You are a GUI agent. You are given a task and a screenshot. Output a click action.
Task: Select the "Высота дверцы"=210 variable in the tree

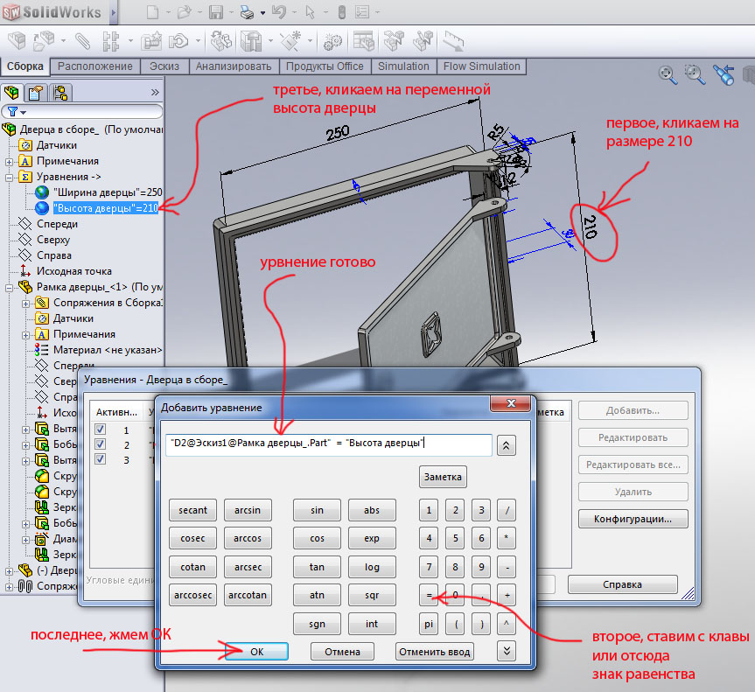(104, 208)
